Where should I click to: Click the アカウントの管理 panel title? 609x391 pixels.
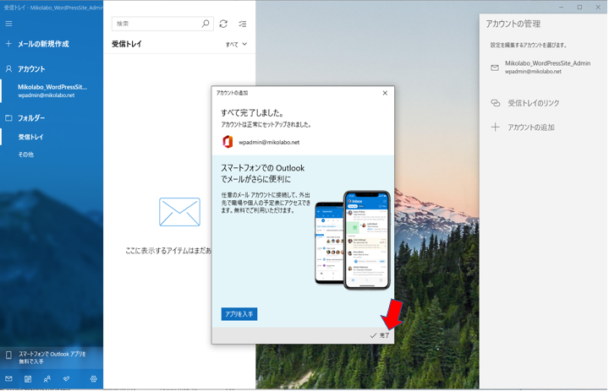tap(513, 24)
